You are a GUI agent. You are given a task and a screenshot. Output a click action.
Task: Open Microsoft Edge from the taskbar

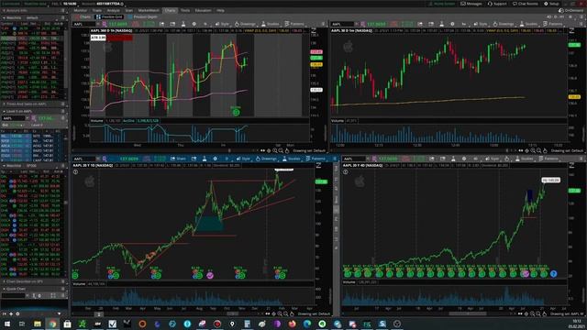tap(307, 324)
